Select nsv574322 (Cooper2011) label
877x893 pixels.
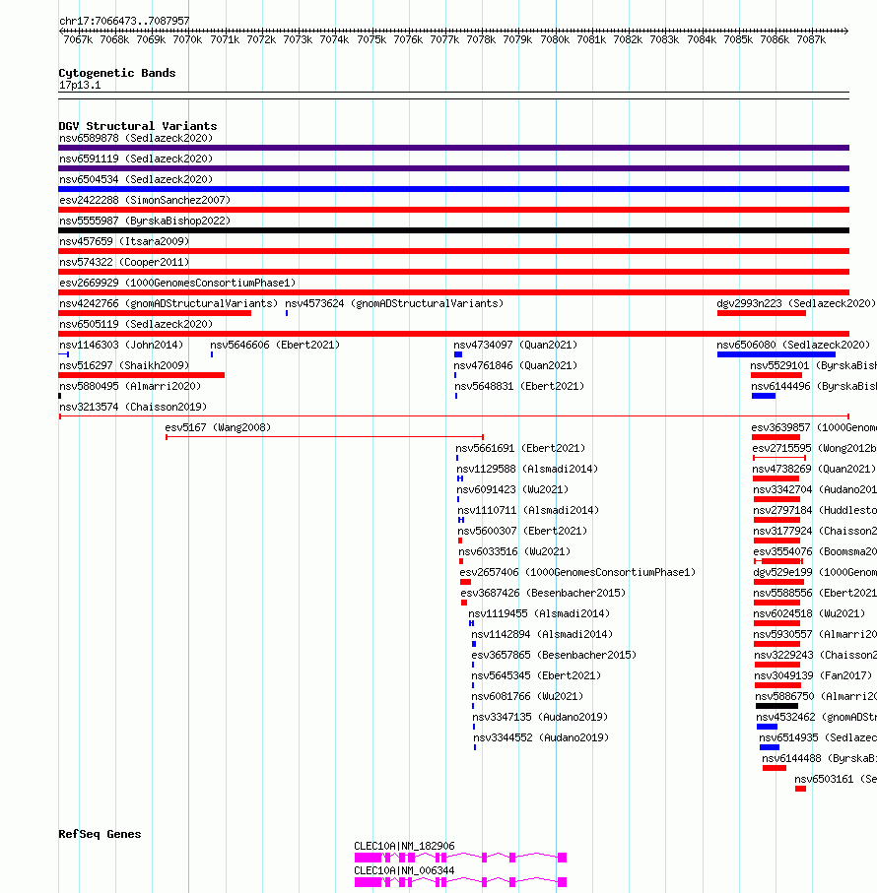124,263
